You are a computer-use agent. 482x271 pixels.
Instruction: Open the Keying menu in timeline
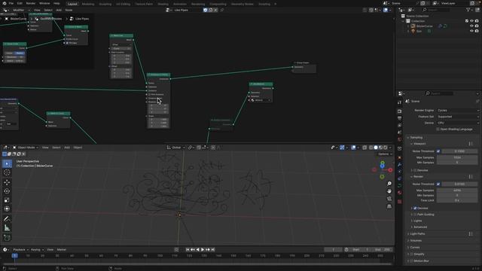(37, 250)
